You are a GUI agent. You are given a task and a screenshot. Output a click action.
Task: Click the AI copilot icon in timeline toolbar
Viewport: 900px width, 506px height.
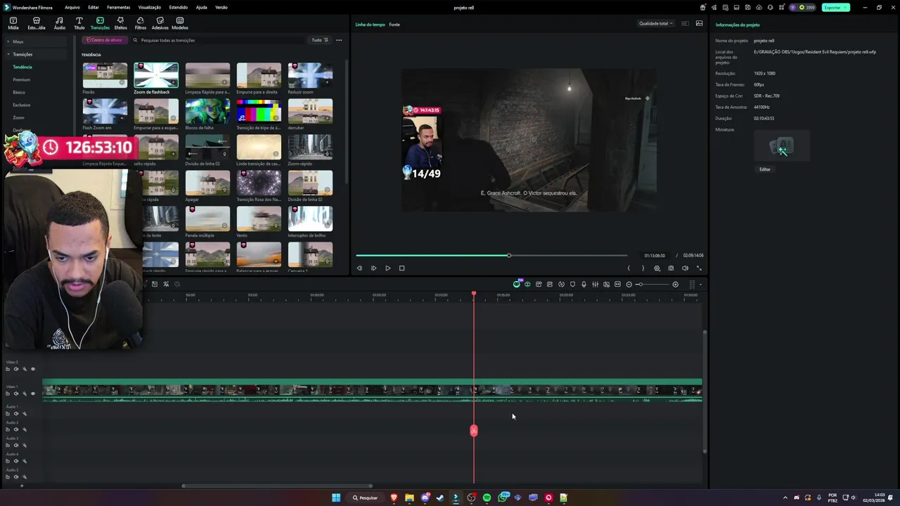517,284
